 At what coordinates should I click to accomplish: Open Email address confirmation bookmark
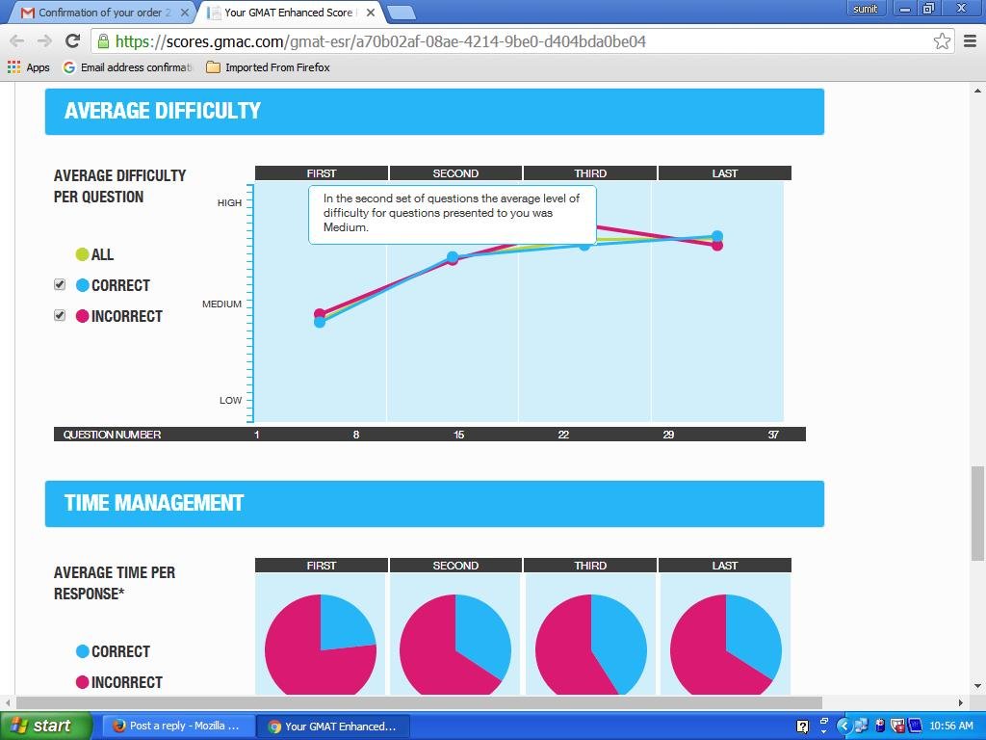coord(128,67)
